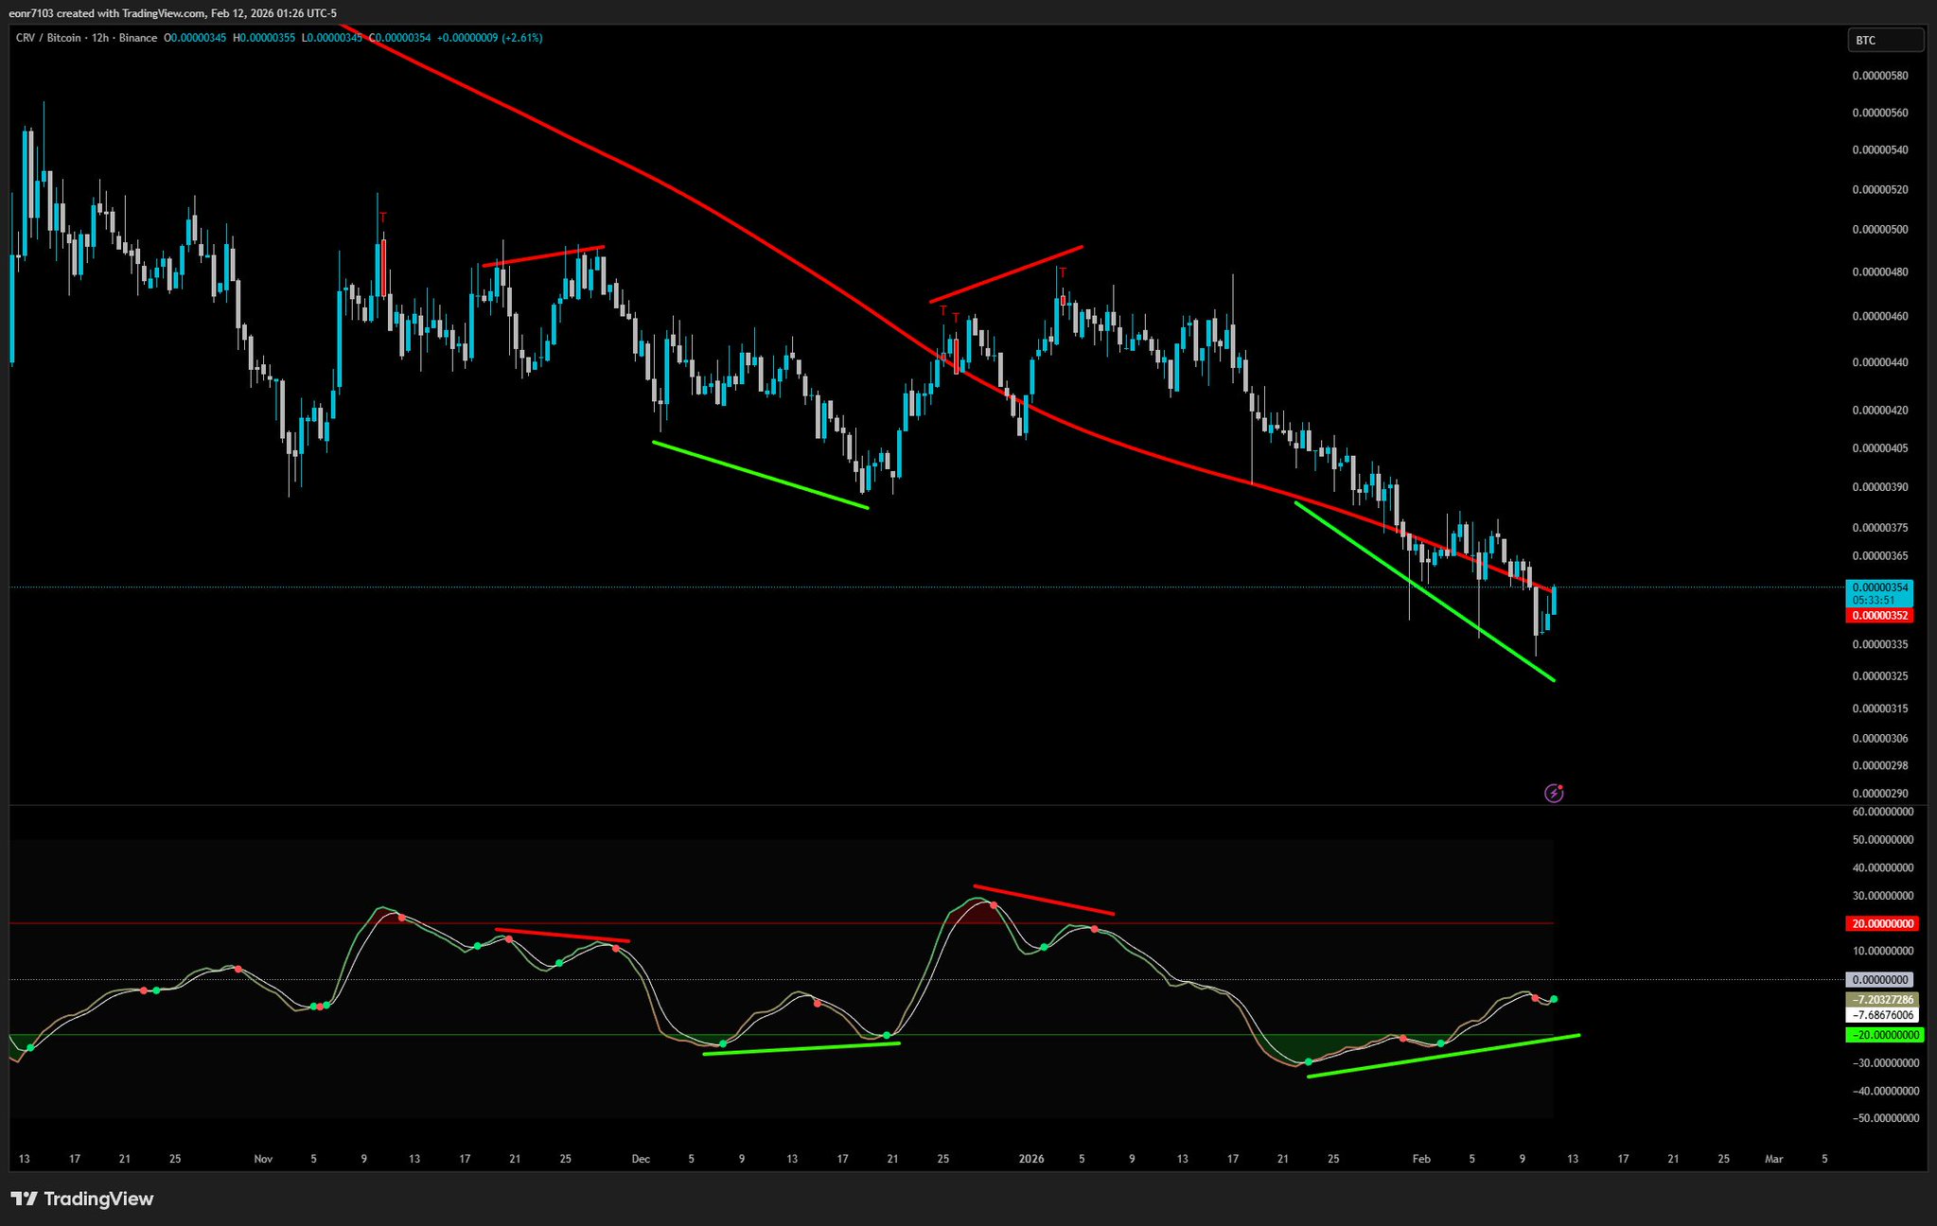Click the TradingView logo at bottom left
This screenshot has width=1937, height=1226.
tap(82, 1199)
